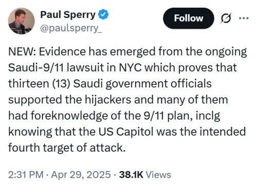Open the three-dot more options menu

point(244,18)
